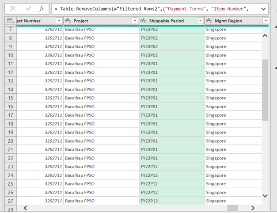Click the FY23P01 cell in row 11
Image resolution: width=277 pixels, height=213 pixels.
tap(172, 64)
